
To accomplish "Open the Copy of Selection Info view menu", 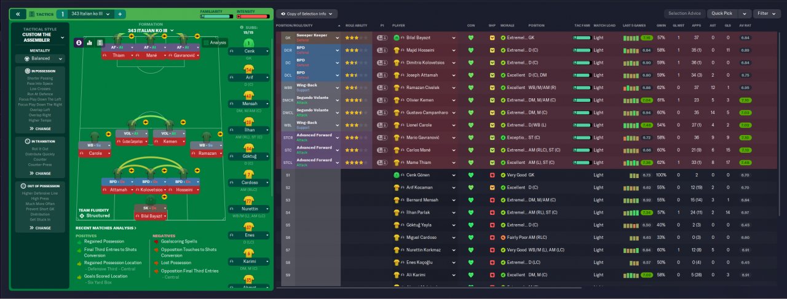I will 305,14.
